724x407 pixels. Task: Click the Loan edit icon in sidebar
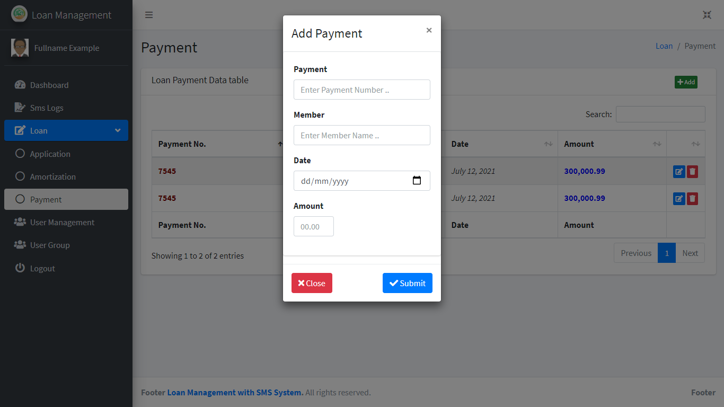[x=20, y=130]
